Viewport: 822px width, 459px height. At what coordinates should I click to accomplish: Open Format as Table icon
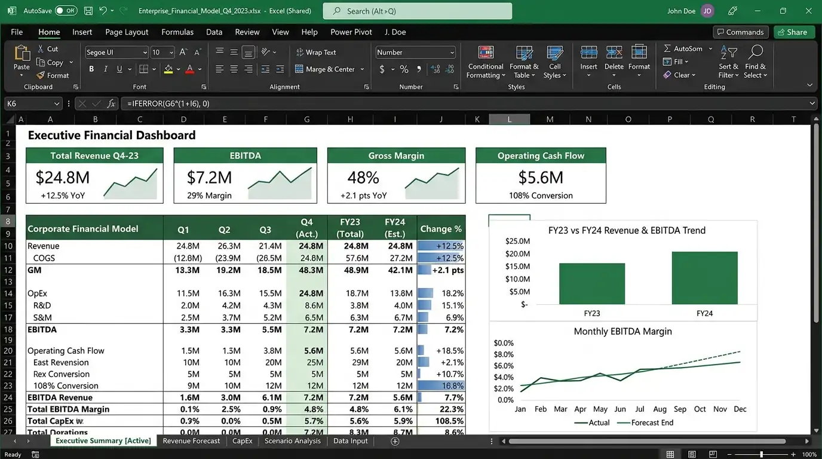[524, 53]
